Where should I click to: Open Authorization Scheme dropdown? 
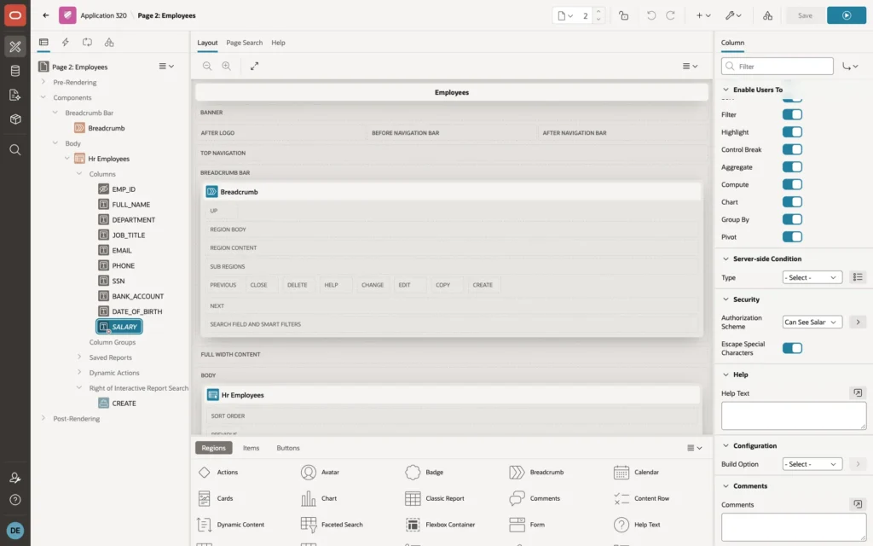812,322
